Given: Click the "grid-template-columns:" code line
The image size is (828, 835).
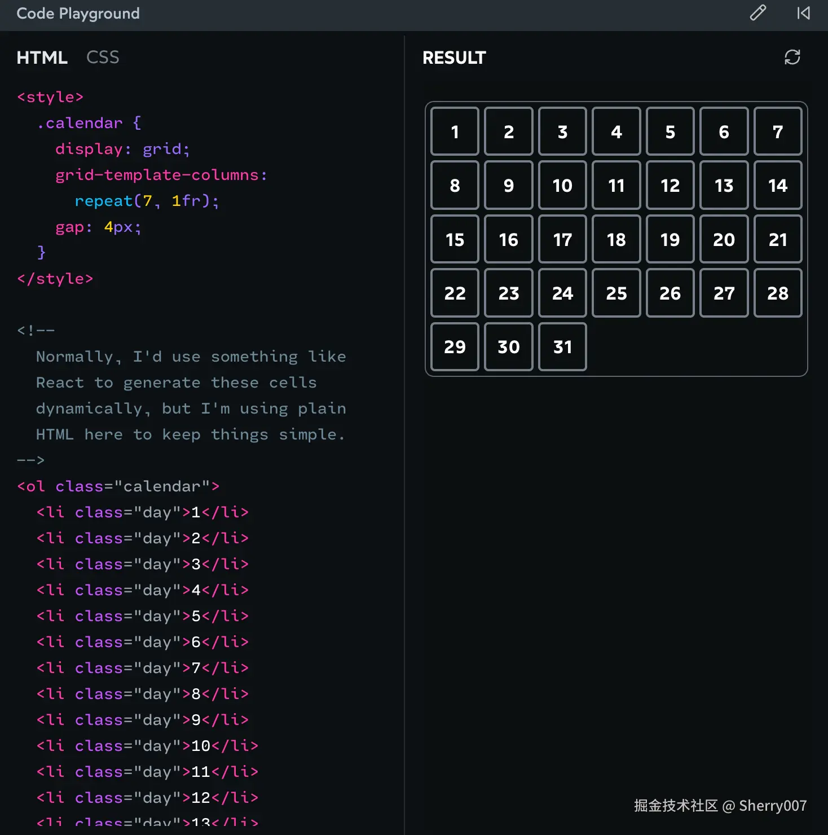Looking at the screenshot, I should [161, 175].
